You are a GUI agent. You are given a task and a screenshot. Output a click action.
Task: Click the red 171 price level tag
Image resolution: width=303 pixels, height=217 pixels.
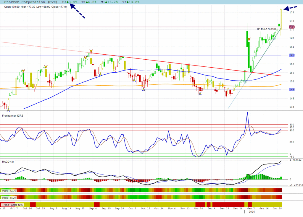click(x=291, y=27)
